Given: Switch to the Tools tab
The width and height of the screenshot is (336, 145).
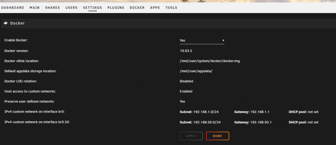Looking at the screenshot, I should [171, 8].
